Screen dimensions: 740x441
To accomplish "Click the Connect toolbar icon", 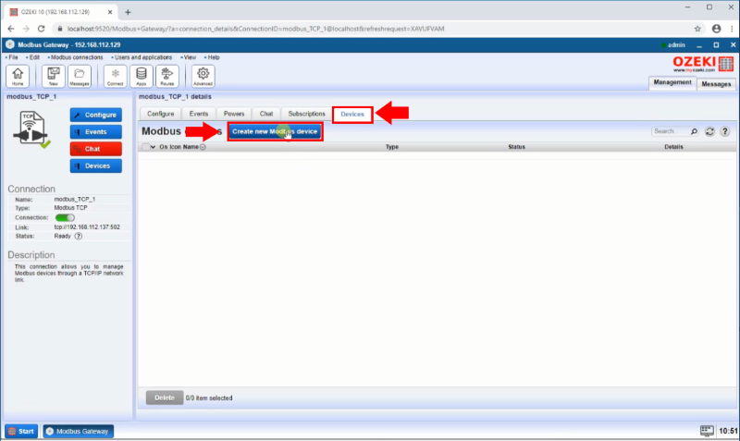I will [x=115, y=76].
